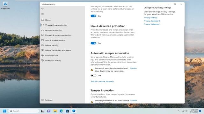Image resolution: width=204 pixels, height=114 pixels.
Task: Click the Family options people icon
Action: (x=42, y=55)
